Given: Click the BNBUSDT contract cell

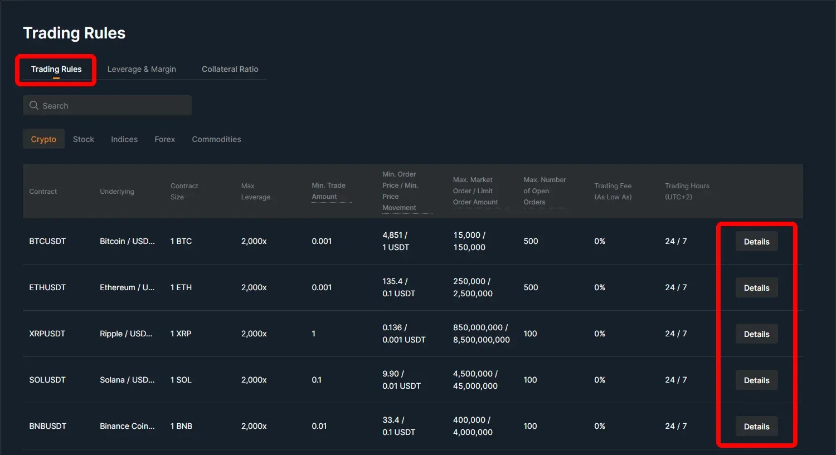Looking at the screenshot, I should click(x=48, y=426).
